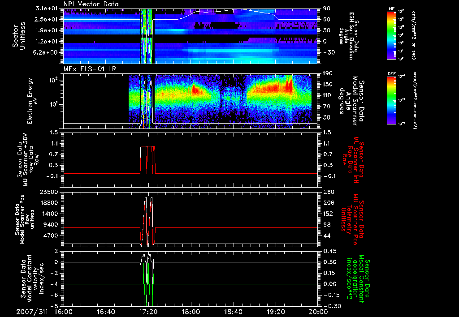
Task: Click the 18:00 time axis label
Action: (191, 312)
